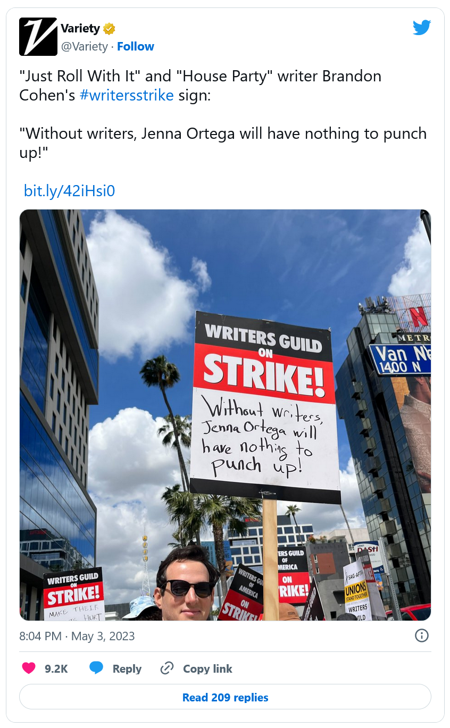Image resolution: width=450 pixels, height=728 pixels.
Task: Follow the Variety account
Action: pyautogui.click(x=136, y=46)
